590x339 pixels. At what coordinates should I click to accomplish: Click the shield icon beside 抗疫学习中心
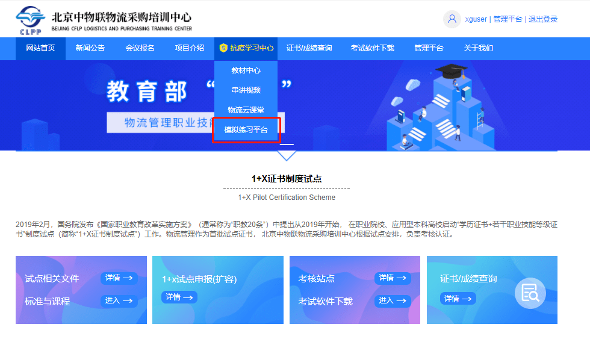click(223, 48)
